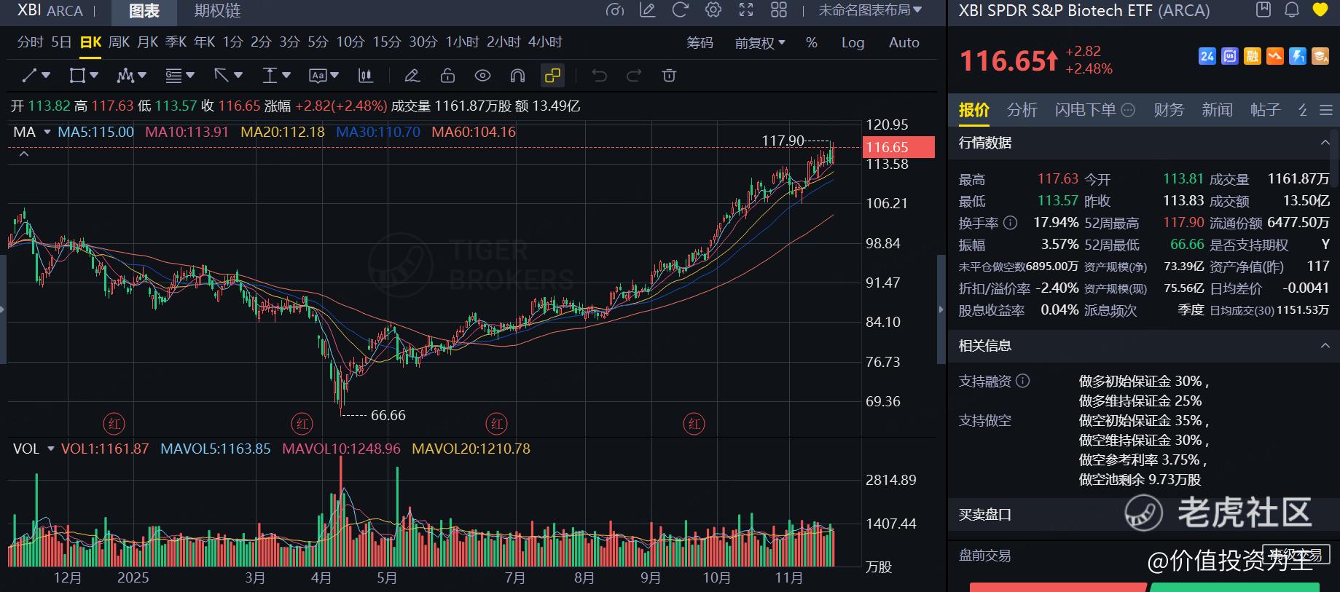
Task: Open chart settings gear icon
Action: click(x=713, y=10)
